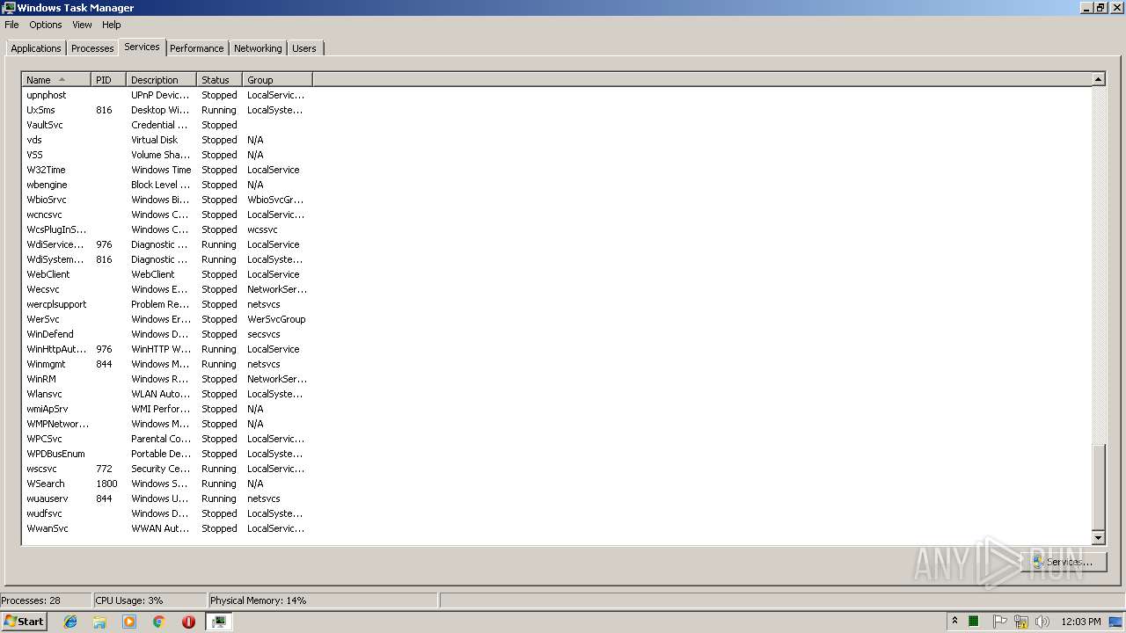Click the Task Manager title bar icon
This screenshot has height=633, width=1126.
click(9, 8)
